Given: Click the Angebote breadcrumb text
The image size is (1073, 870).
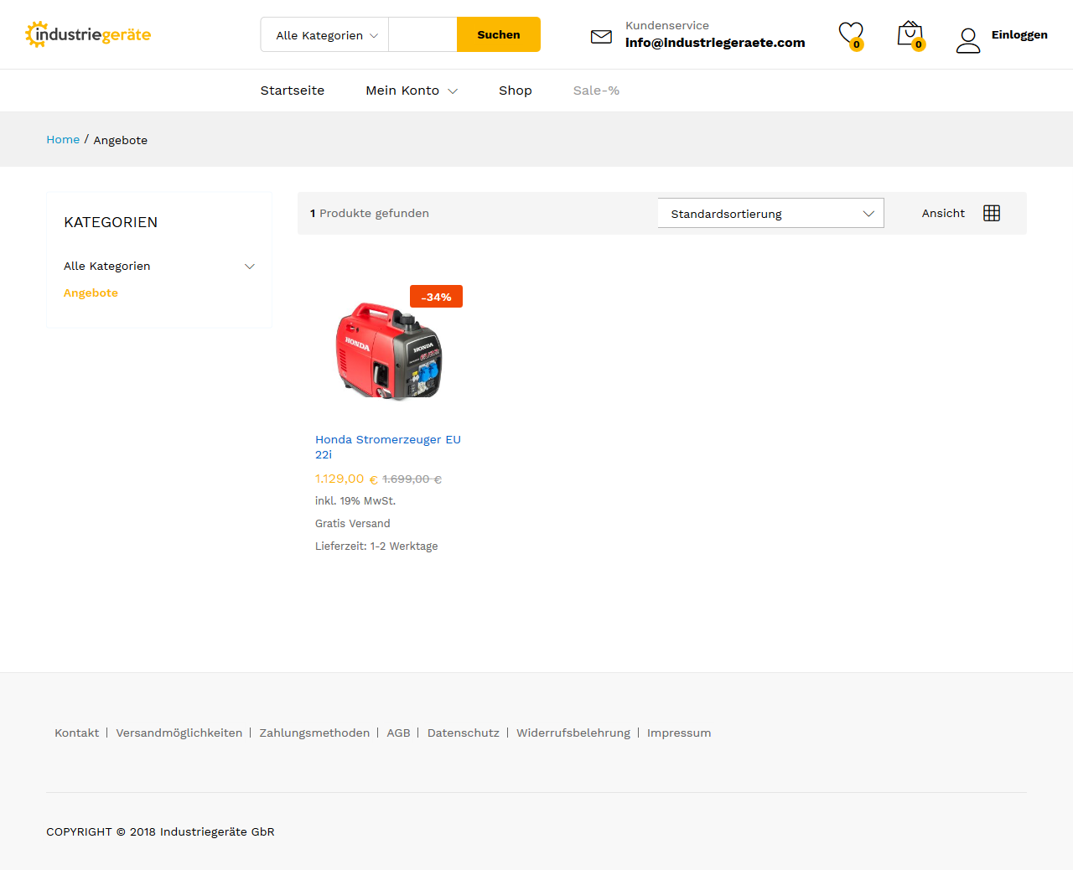Looking at the screenshot, I should (120, 140).
